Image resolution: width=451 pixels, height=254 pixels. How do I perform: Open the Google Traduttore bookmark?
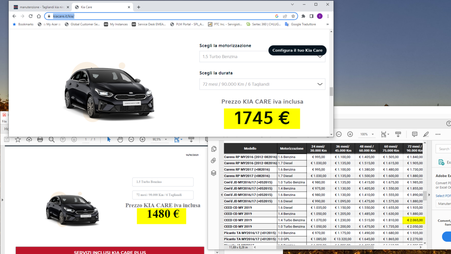[300, 24]
